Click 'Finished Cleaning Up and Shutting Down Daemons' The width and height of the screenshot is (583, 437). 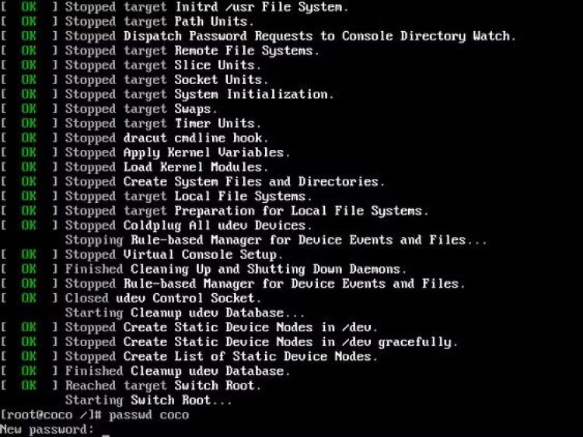[236, 269]
